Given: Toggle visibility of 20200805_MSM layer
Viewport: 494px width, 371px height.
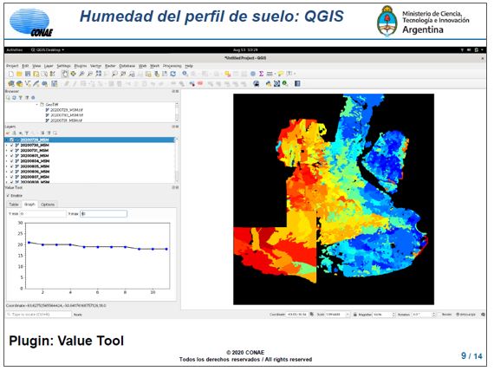Looking at the screenshot, I should click(12, 166).
